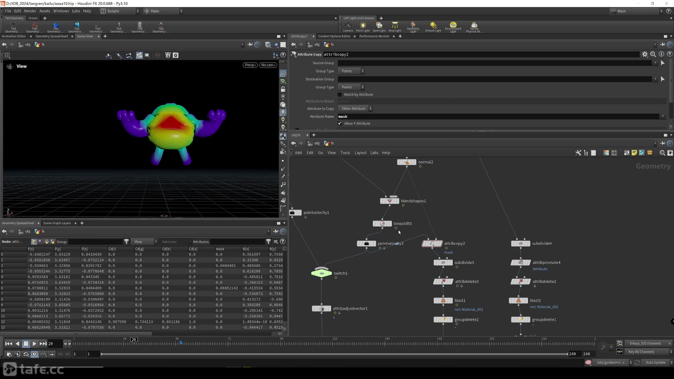This screenshot has height=379, width=674.
Task: Create a Geometry Light from shelf
Action: click(413, 27)
